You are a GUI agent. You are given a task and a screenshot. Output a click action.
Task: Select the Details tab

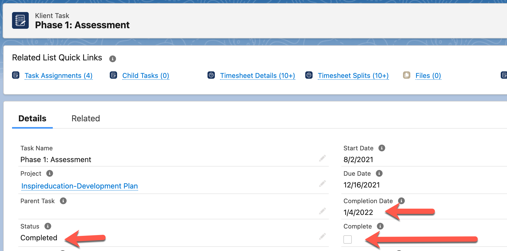[x=32, y=118]
